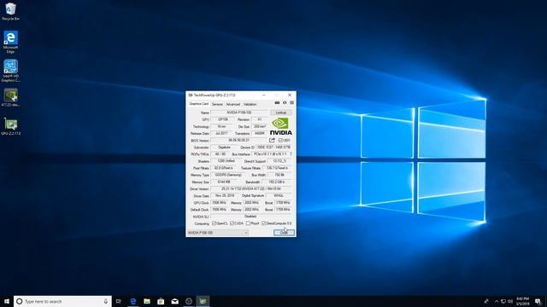Click the Shaders 1280 Unified value
Viewport: 547px width, 307px height.
click(x=226, y=161)
